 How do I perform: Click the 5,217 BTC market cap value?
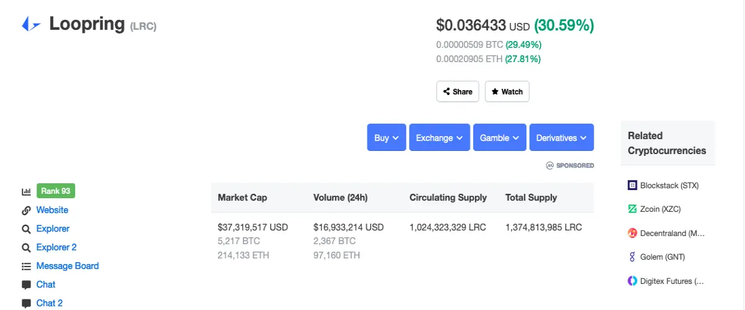click(239, 241)
